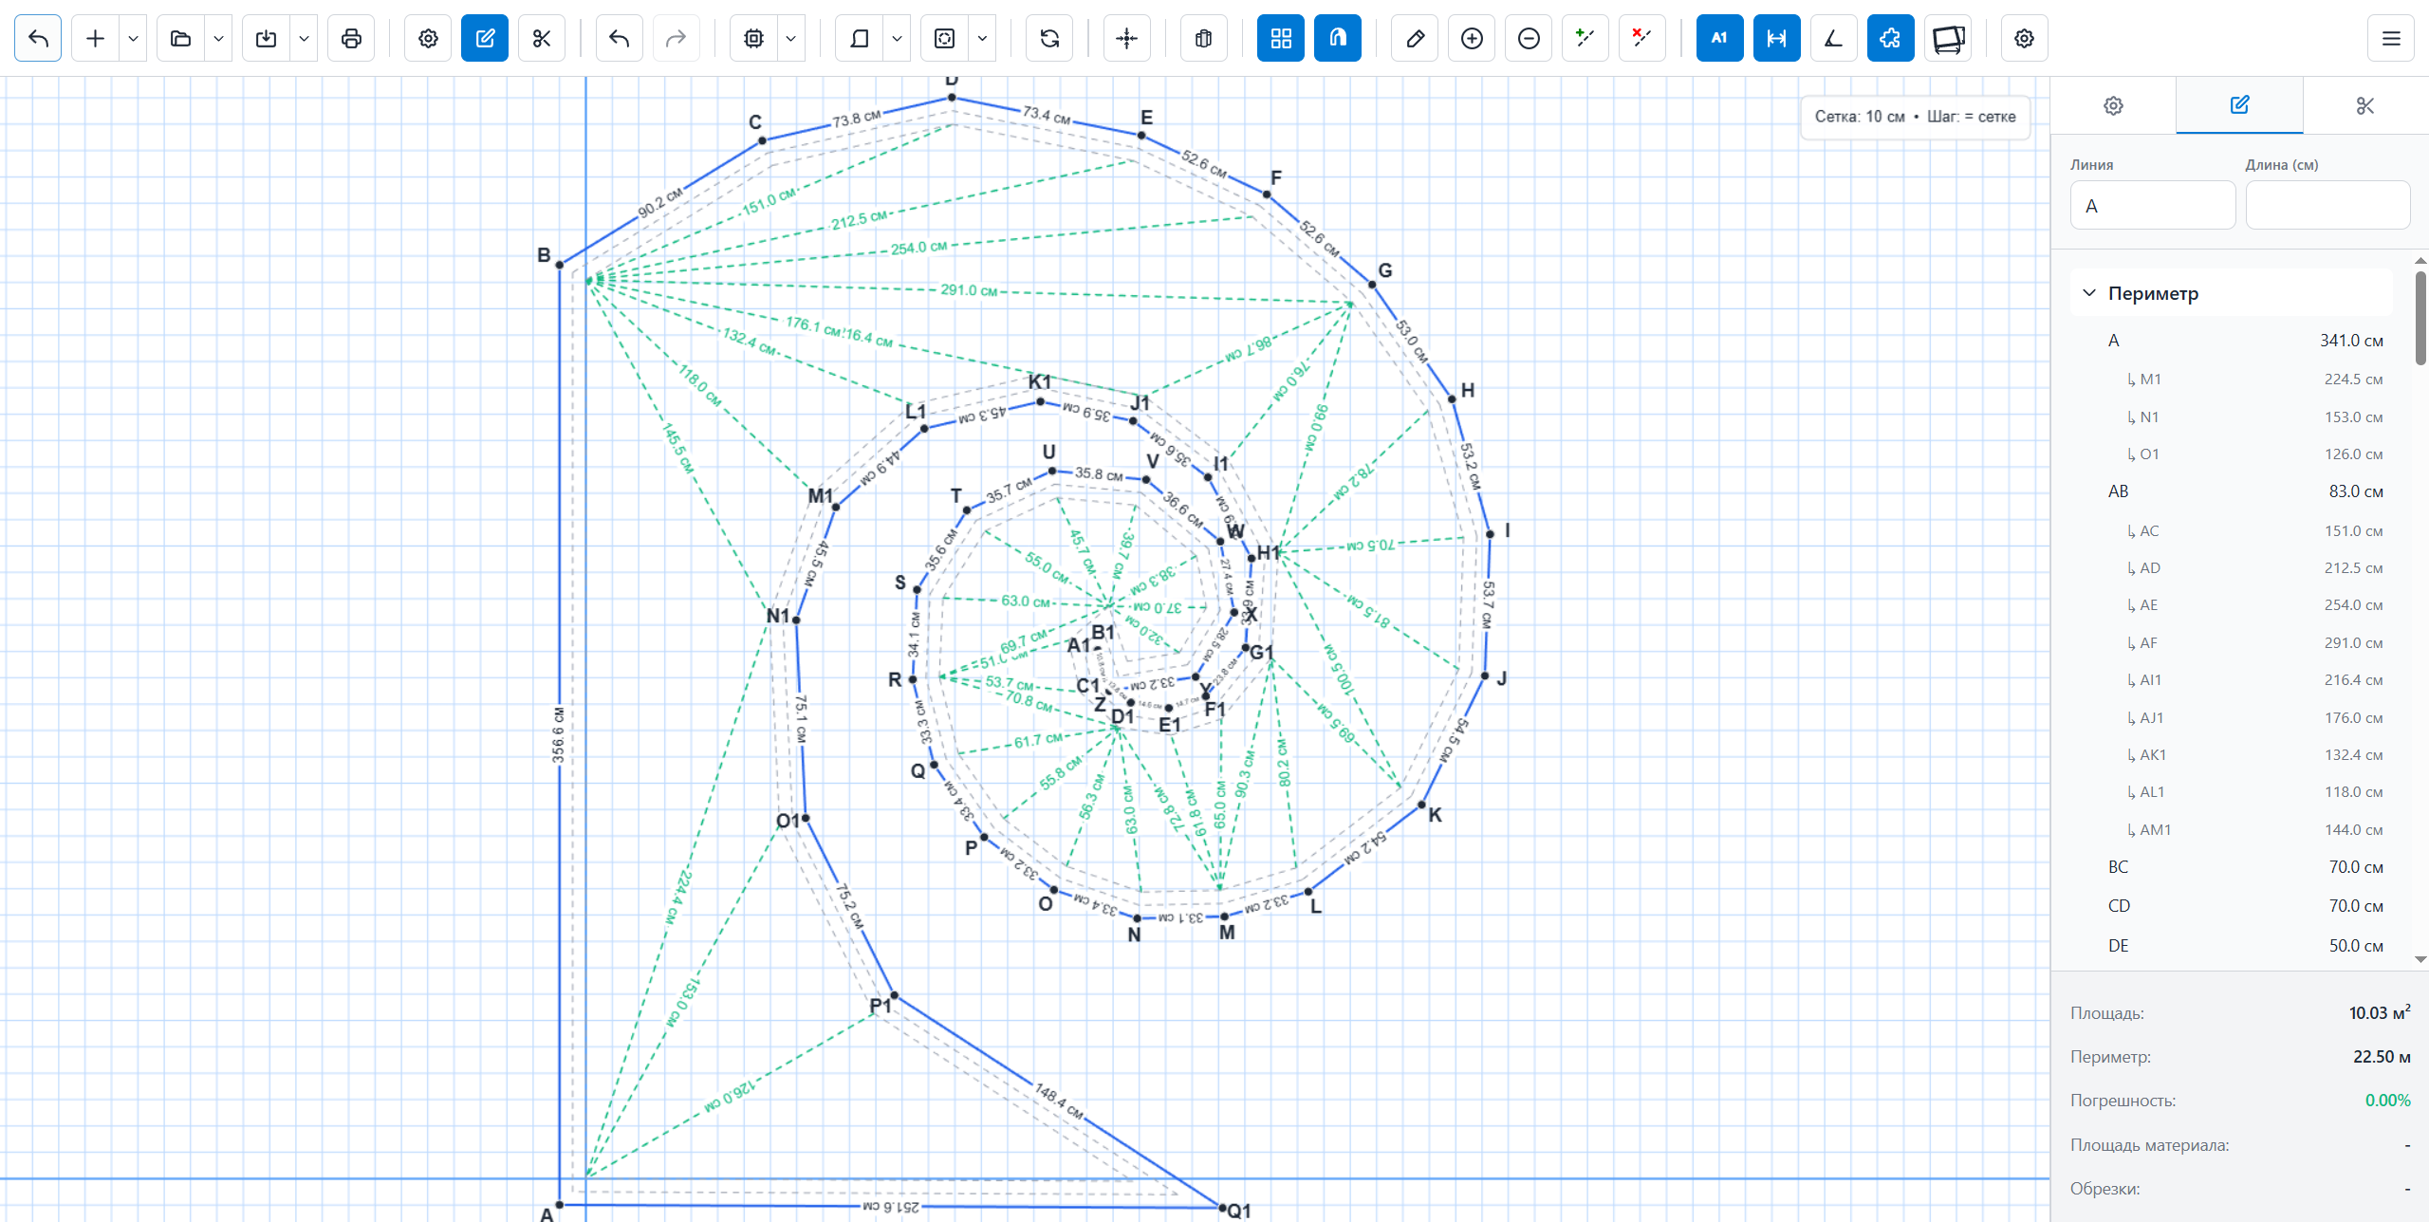
Task: Collapse the Периметр section
Action: pyautogui.click(x=2089, y=293)
